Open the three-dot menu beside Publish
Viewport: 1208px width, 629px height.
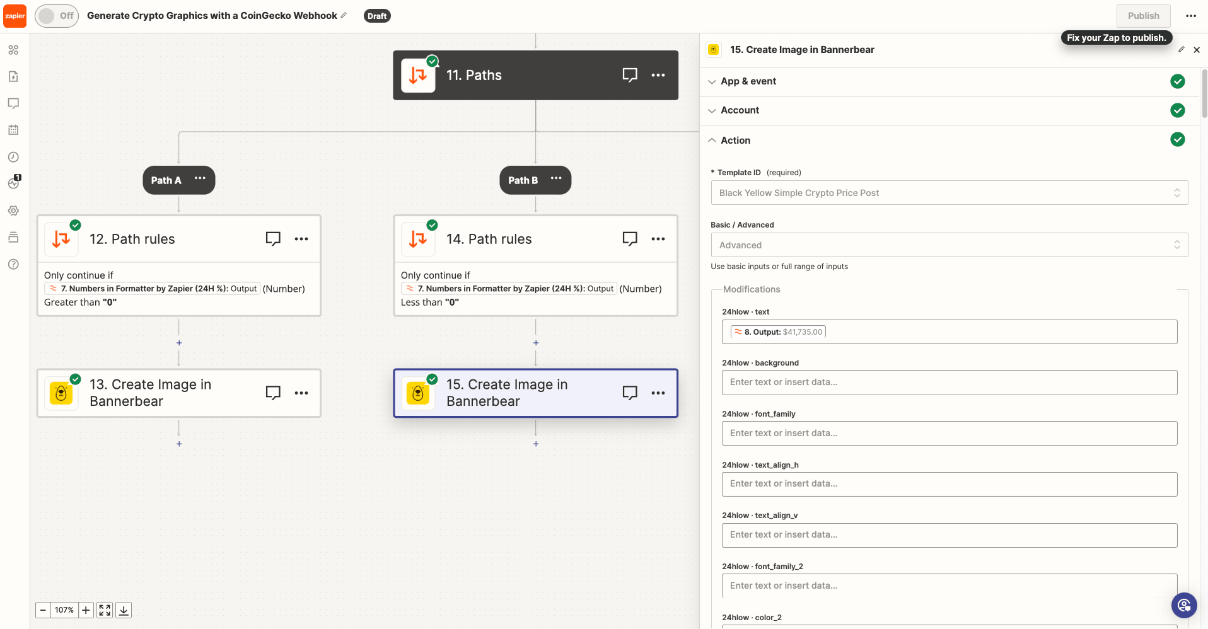(1191, 16)
